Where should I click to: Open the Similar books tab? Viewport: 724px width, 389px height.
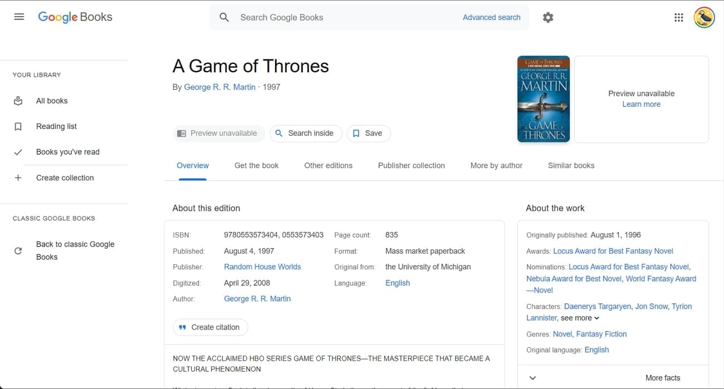point(571,166)
